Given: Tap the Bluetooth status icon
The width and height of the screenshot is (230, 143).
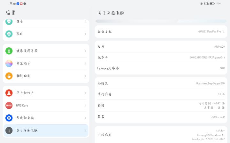Looking at the screenshot, I should pyautogui.click(x=205, y=3).
